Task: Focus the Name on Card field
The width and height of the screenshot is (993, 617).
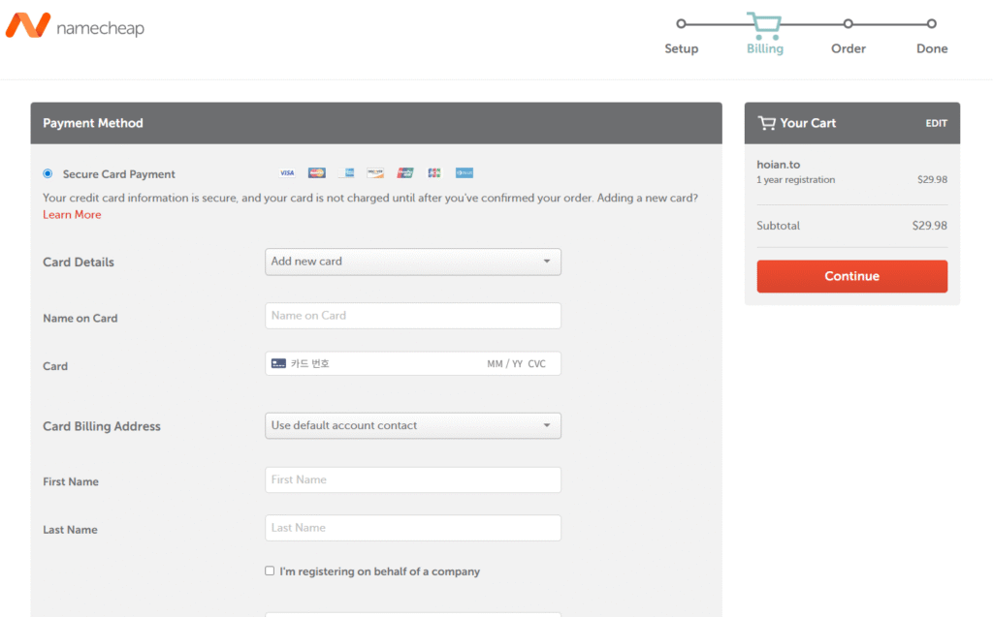Action: (x=412, y=316)
